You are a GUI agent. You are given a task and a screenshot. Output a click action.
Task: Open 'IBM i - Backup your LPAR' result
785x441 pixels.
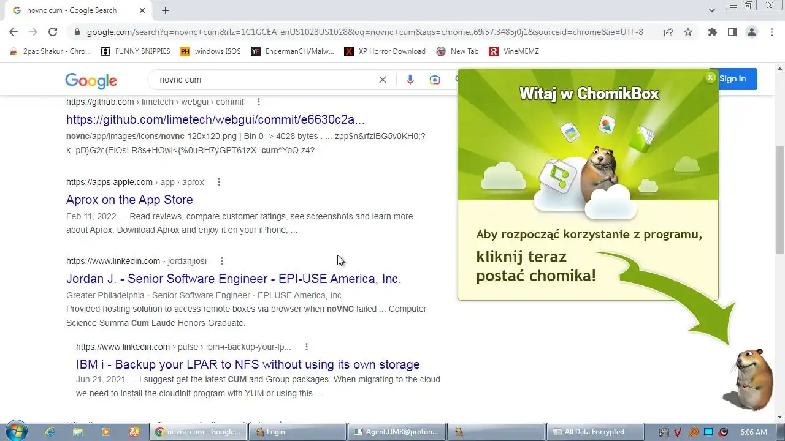248,364
